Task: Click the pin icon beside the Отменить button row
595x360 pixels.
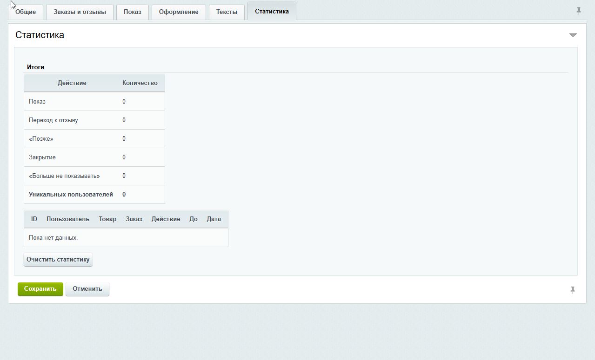Action: click(x=573, y=290)
